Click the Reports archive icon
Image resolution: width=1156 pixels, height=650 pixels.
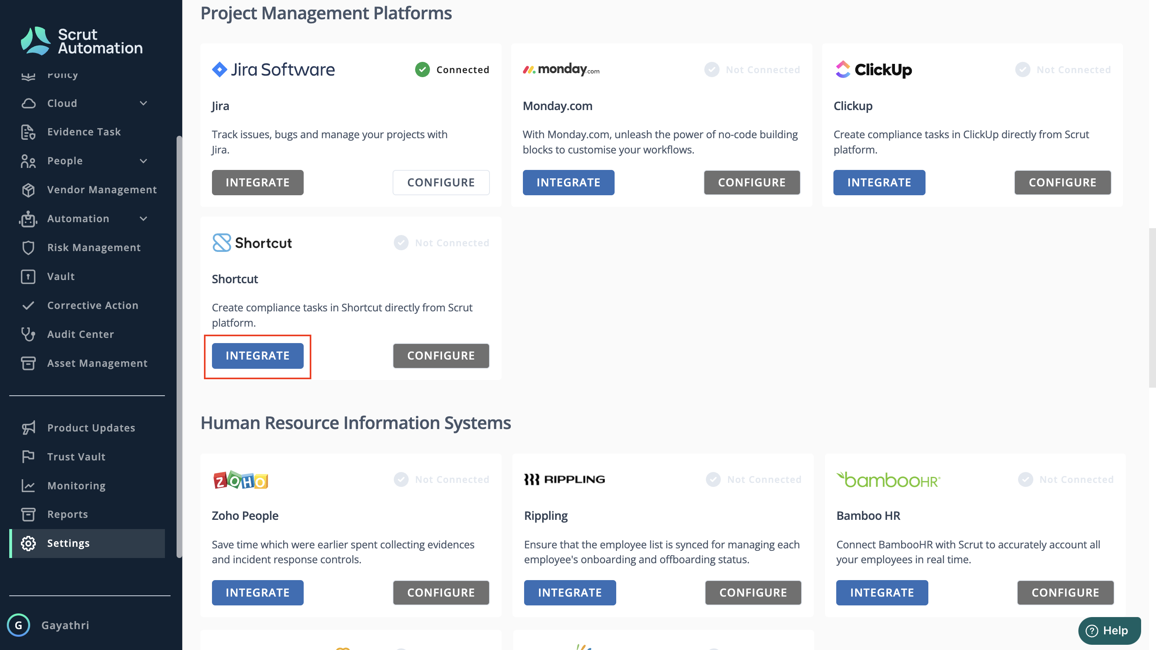pyautogui.click(x=28, y=514)
